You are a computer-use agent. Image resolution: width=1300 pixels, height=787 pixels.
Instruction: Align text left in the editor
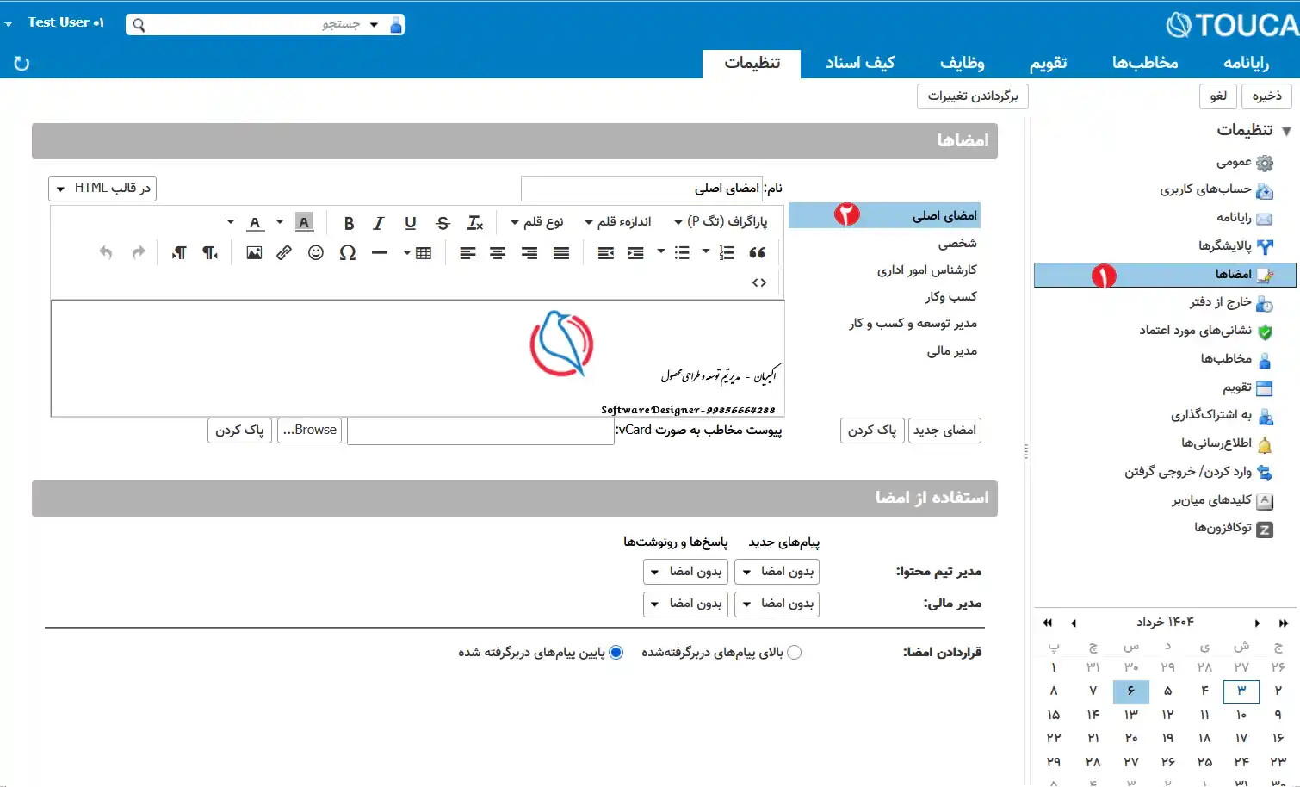coord(467,252)
